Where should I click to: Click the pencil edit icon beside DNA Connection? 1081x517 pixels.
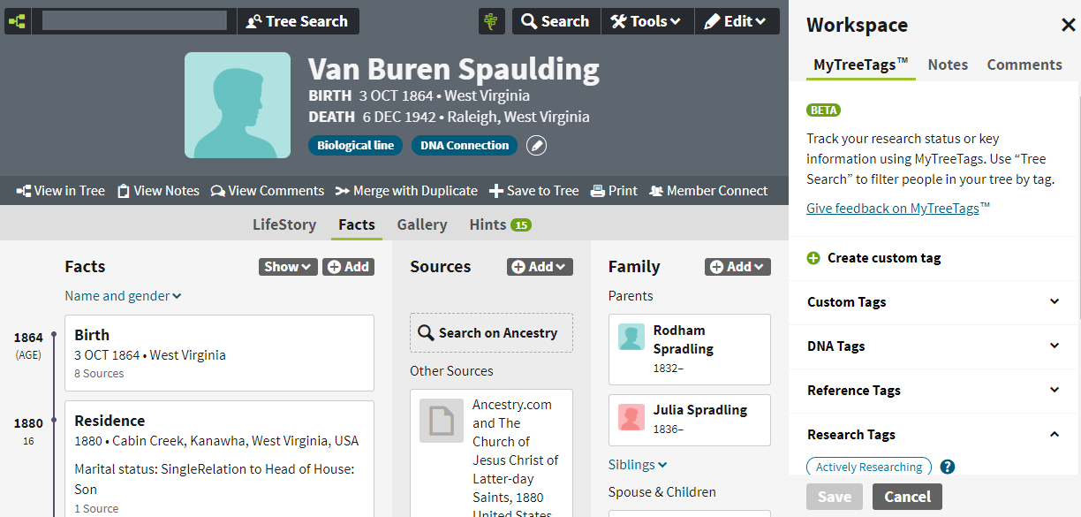(x=536, y=146)
